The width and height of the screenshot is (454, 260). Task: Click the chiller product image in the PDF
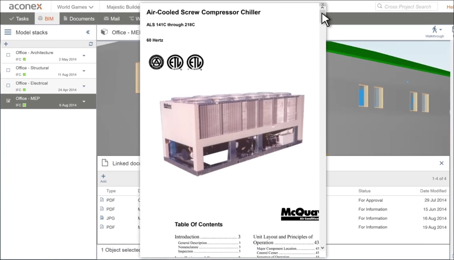tap(232, 133)
